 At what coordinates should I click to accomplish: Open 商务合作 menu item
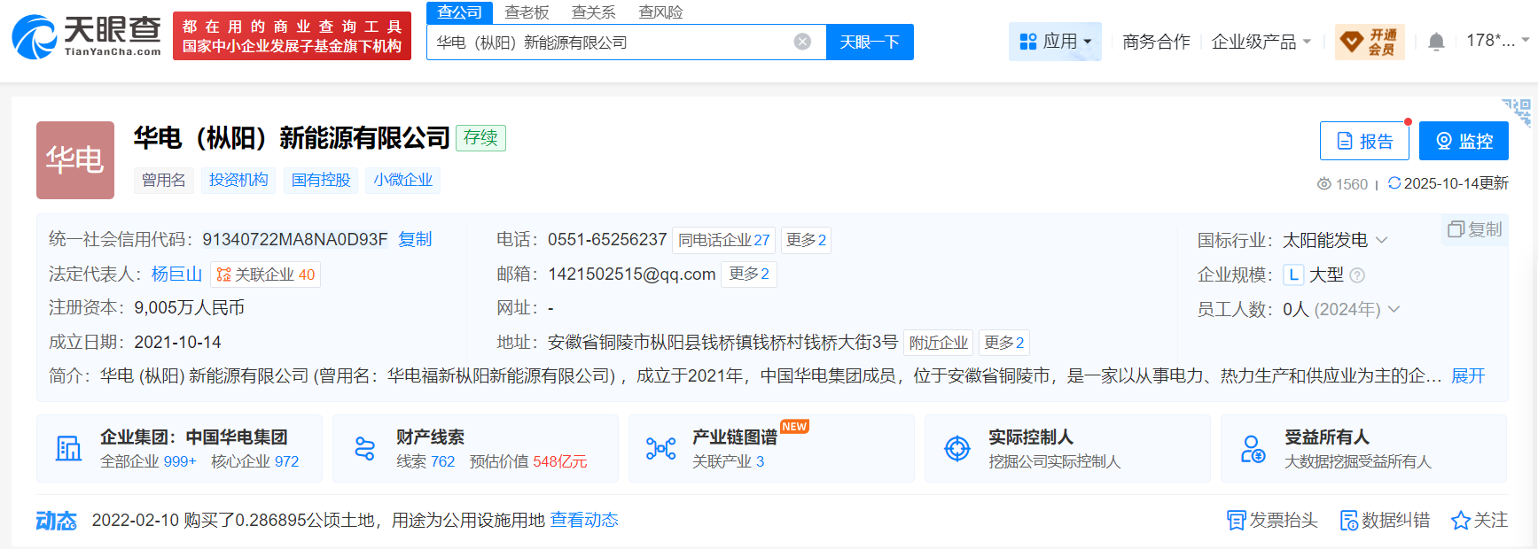[x=1156, y=42]
